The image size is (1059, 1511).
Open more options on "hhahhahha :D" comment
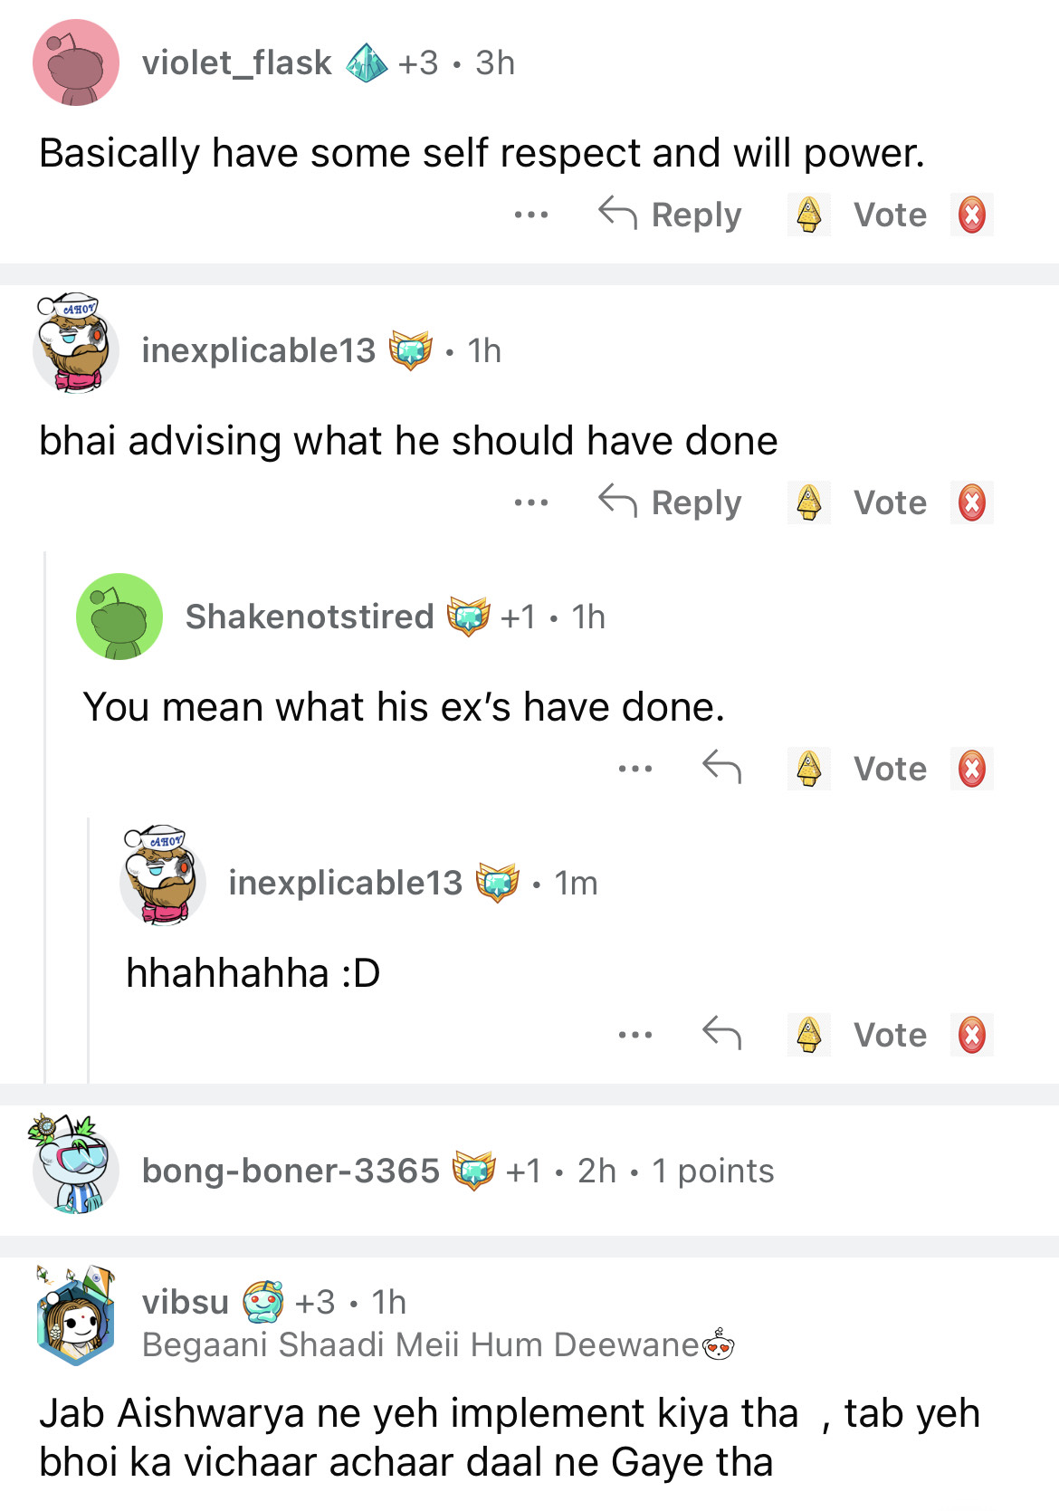(x=634, y=1034)
